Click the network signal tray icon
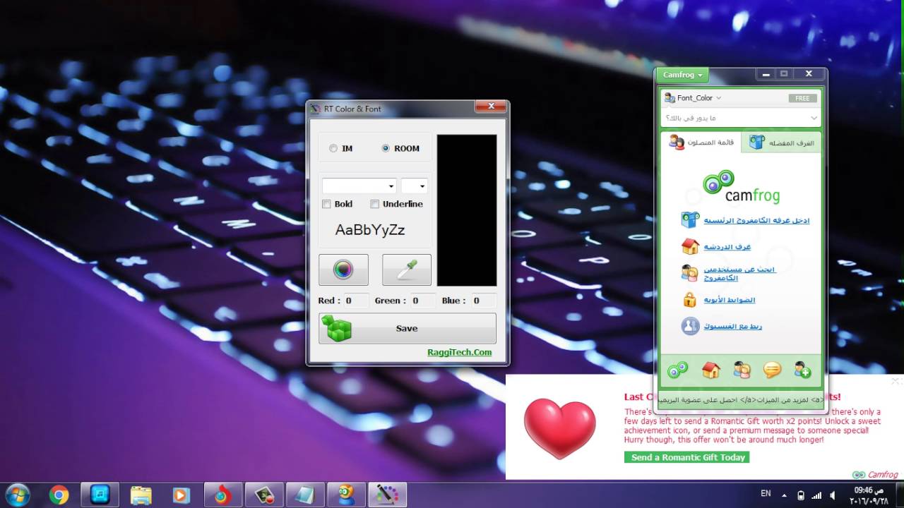904x508 pixels. pos(817,495)
